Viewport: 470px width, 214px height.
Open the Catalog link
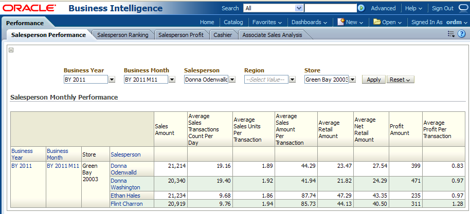[x=233, y=22]
